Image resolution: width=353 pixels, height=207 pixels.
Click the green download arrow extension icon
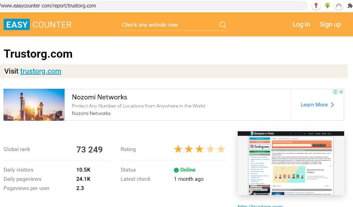(x=327, y=6)
